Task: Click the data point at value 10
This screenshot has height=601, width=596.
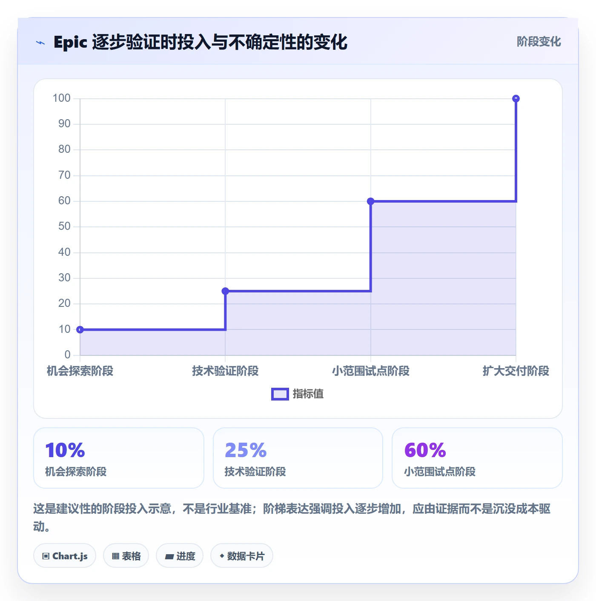Action: [80, 329]
